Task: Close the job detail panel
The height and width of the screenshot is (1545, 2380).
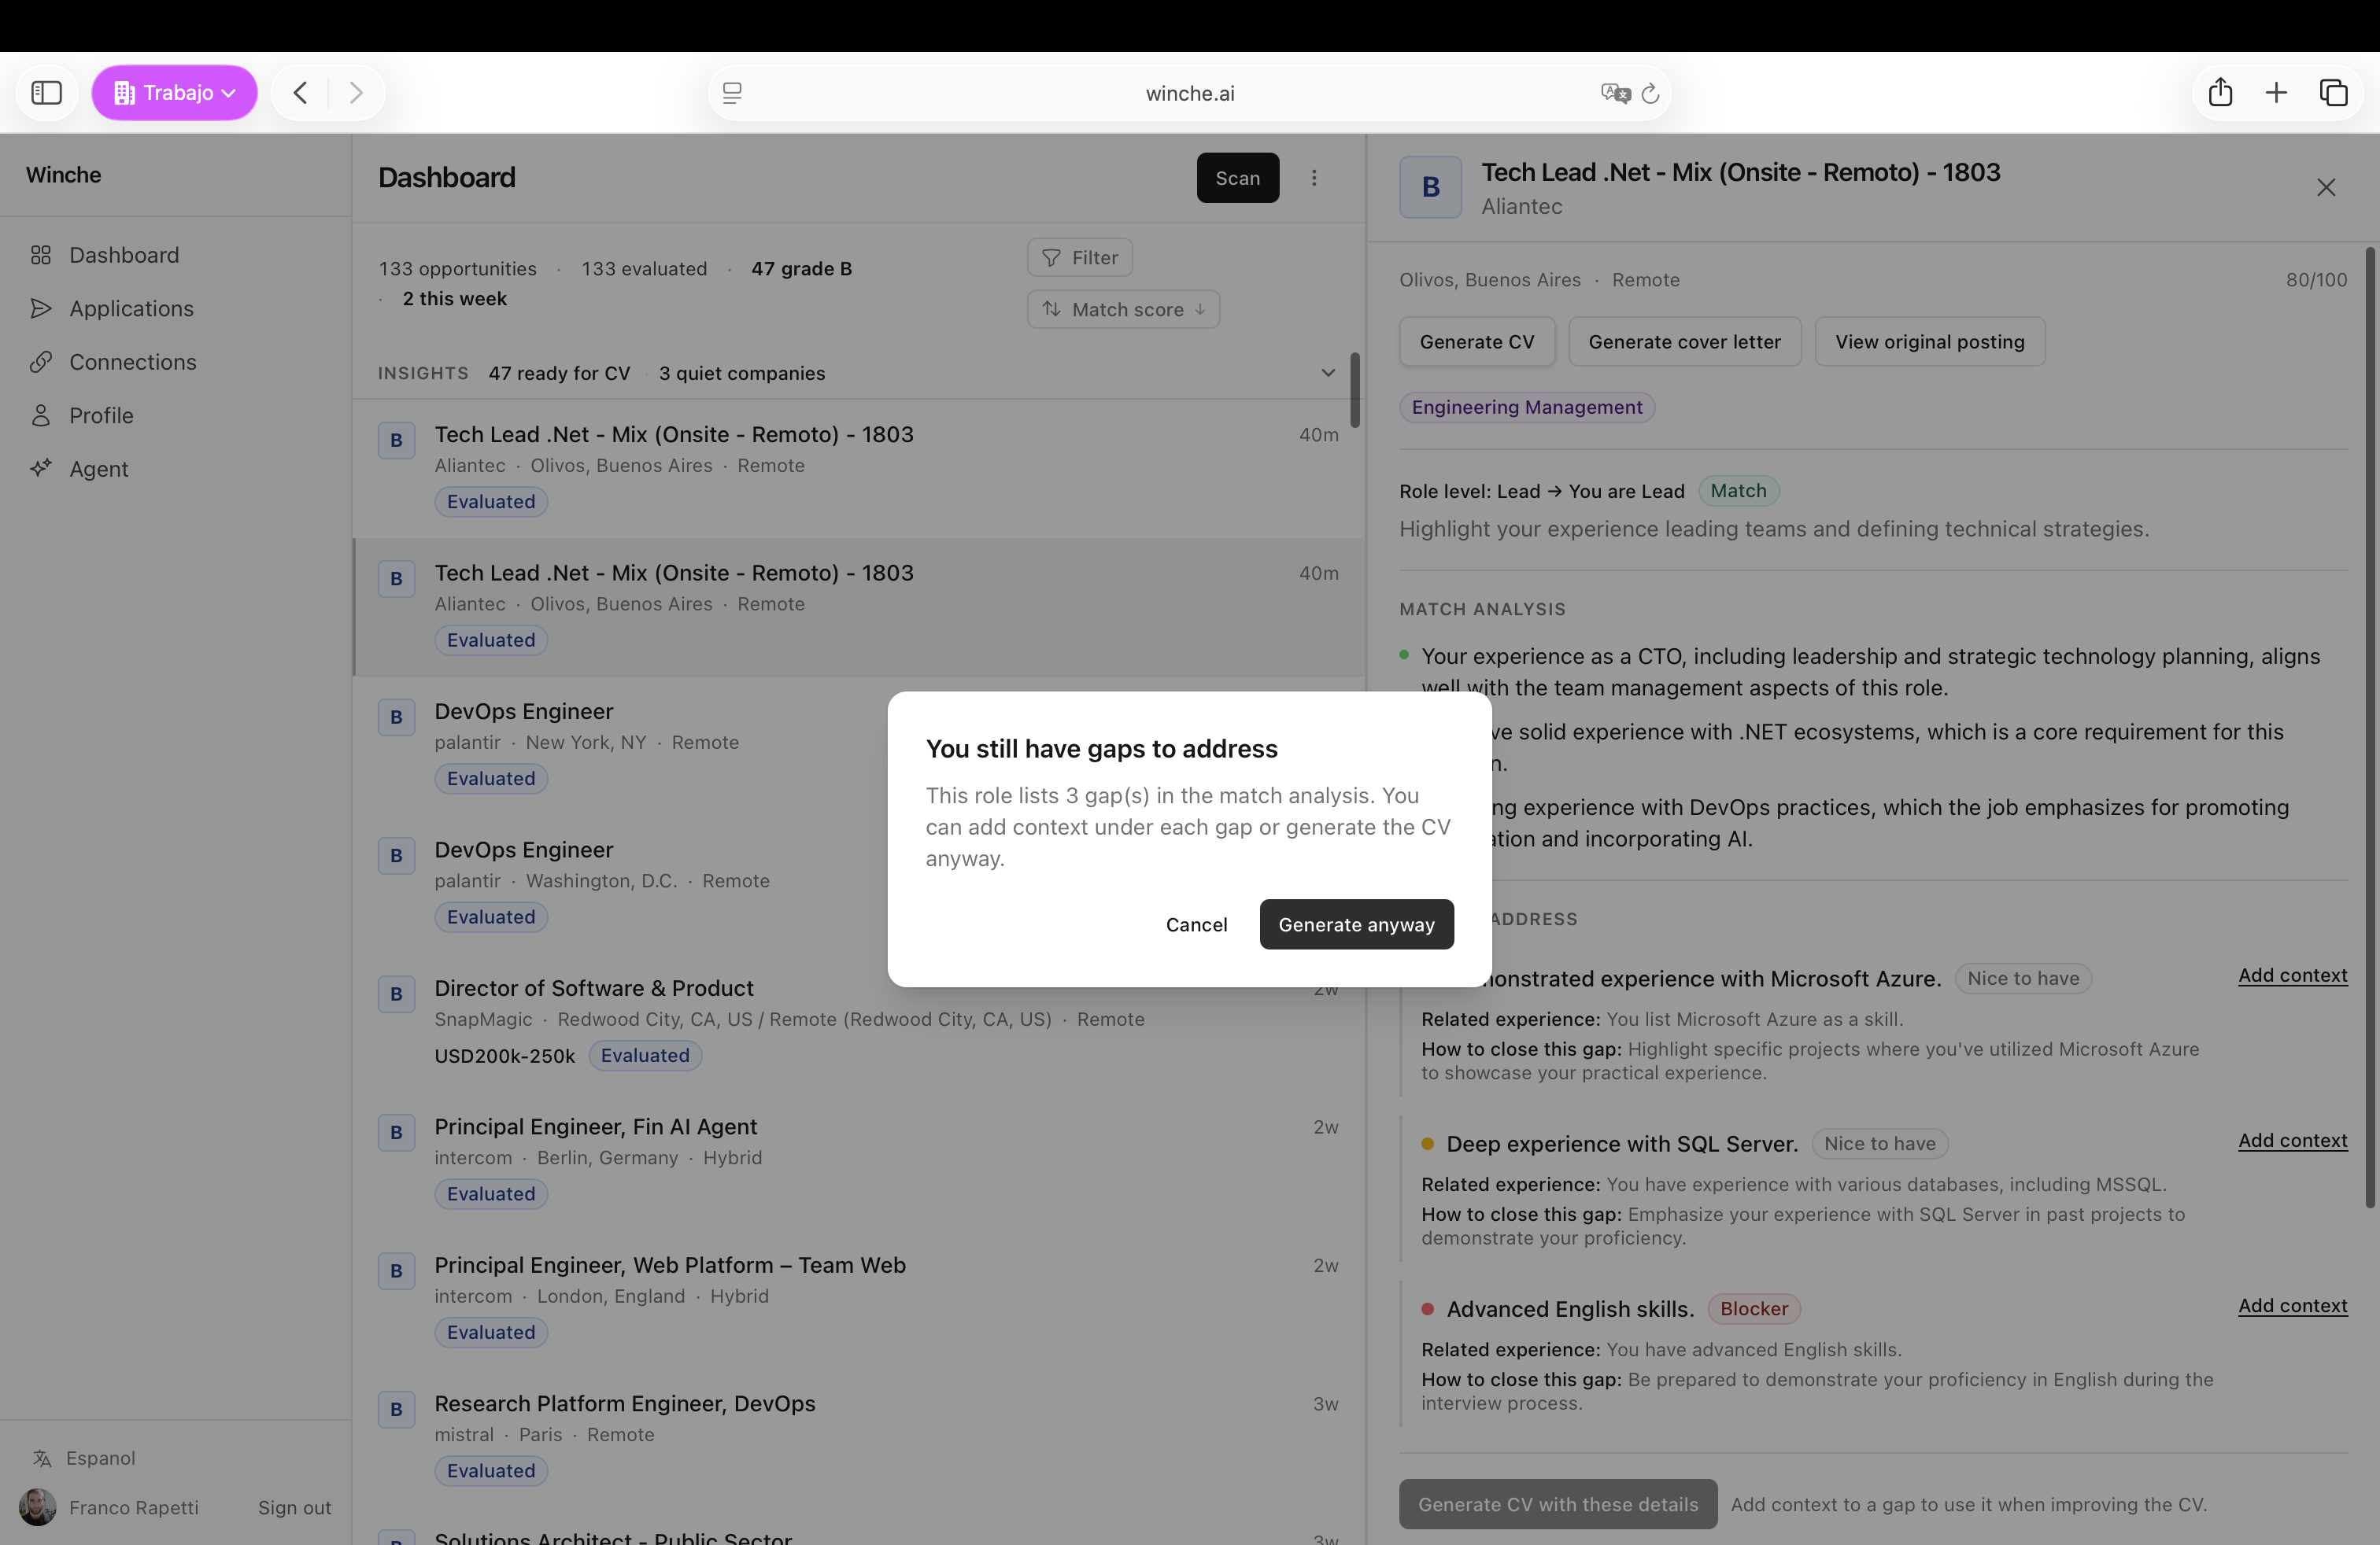Action: (x=2326, y=187)
